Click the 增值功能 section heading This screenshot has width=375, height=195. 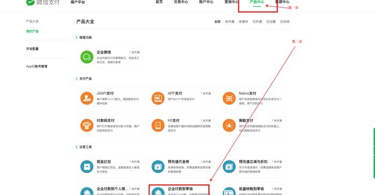tap(85, 37)
